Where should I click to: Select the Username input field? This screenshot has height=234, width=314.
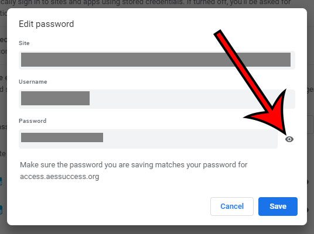(157, 99)
